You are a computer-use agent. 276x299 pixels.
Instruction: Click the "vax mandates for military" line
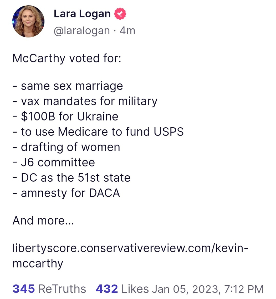[89, 101]
